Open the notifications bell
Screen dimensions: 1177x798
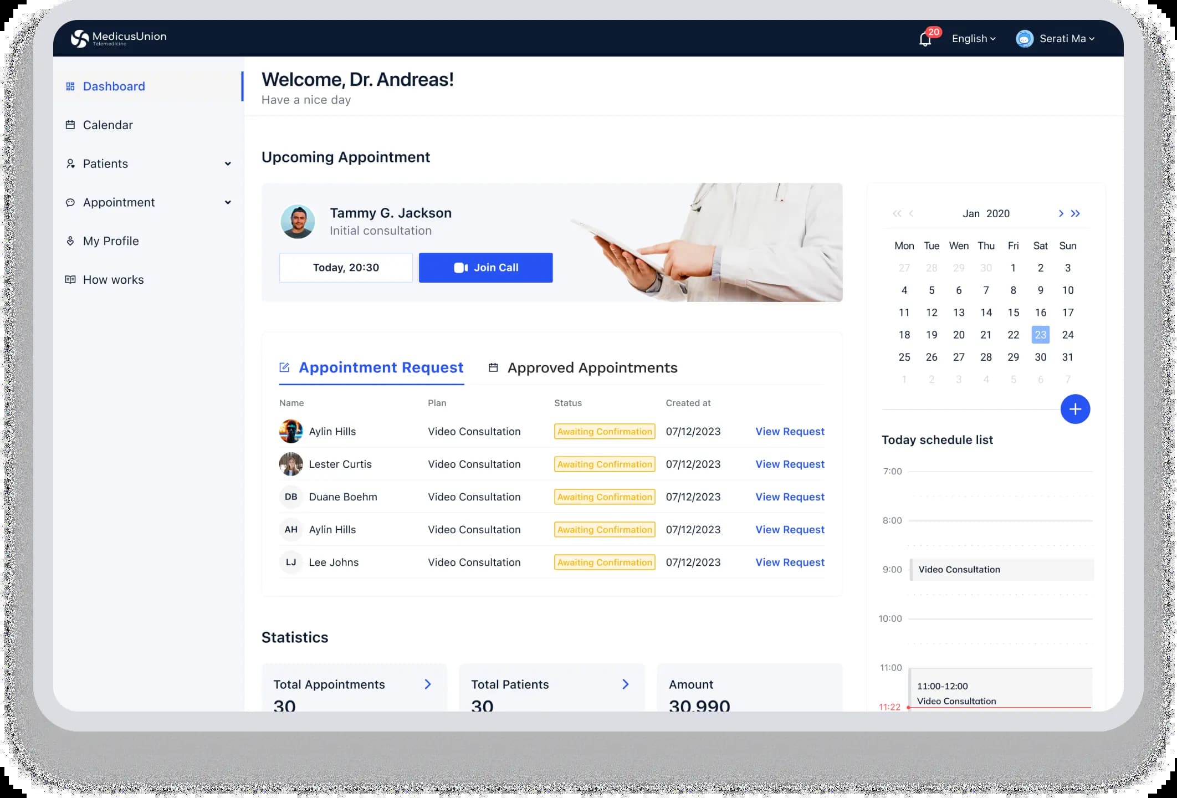click(x=925, y=39)
